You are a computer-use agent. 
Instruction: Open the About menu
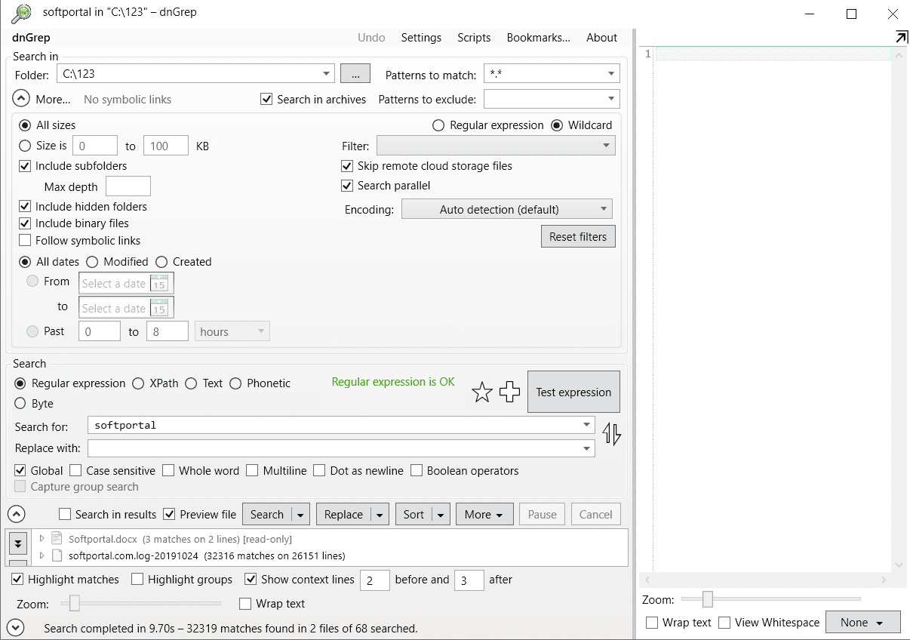601,38
